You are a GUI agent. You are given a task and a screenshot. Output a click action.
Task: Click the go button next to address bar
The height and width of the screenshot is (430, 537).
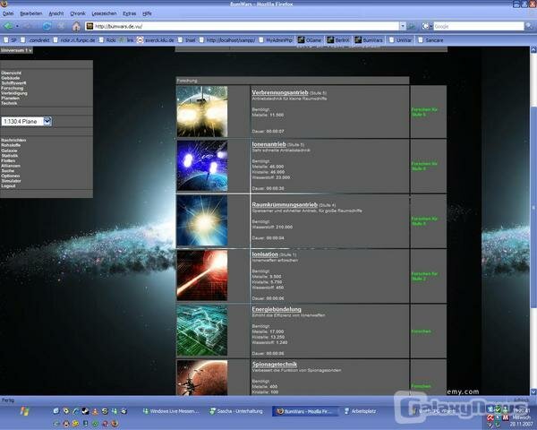tap(412, 26)
